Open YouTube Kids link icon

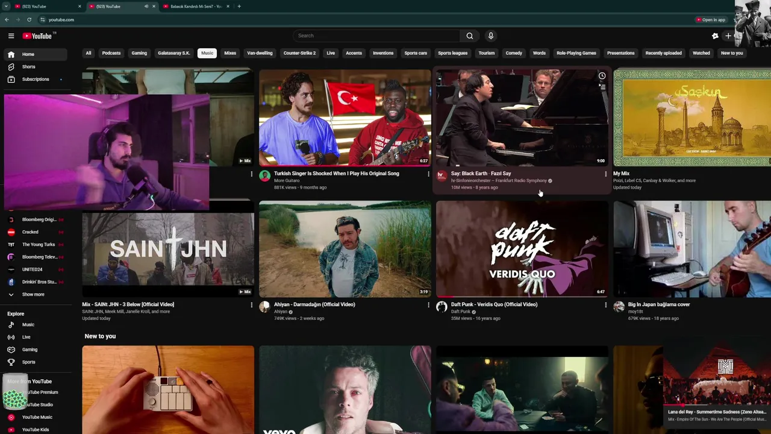click(x=11, y=430)
